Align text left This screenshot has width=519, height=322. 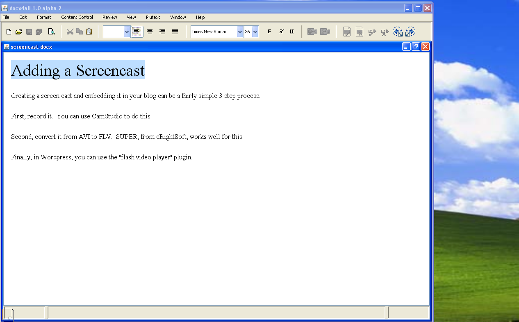click(x=137, y=32)
